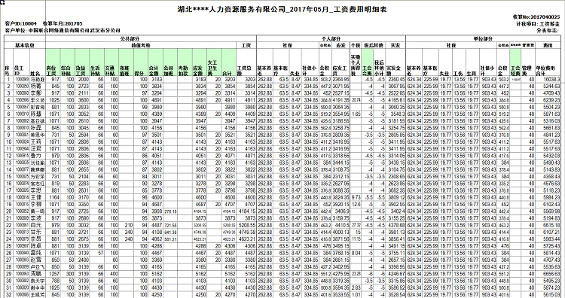Click the small icon at the sheet's top-left corner
Screen dimensions: 565x298
point(2,2)
